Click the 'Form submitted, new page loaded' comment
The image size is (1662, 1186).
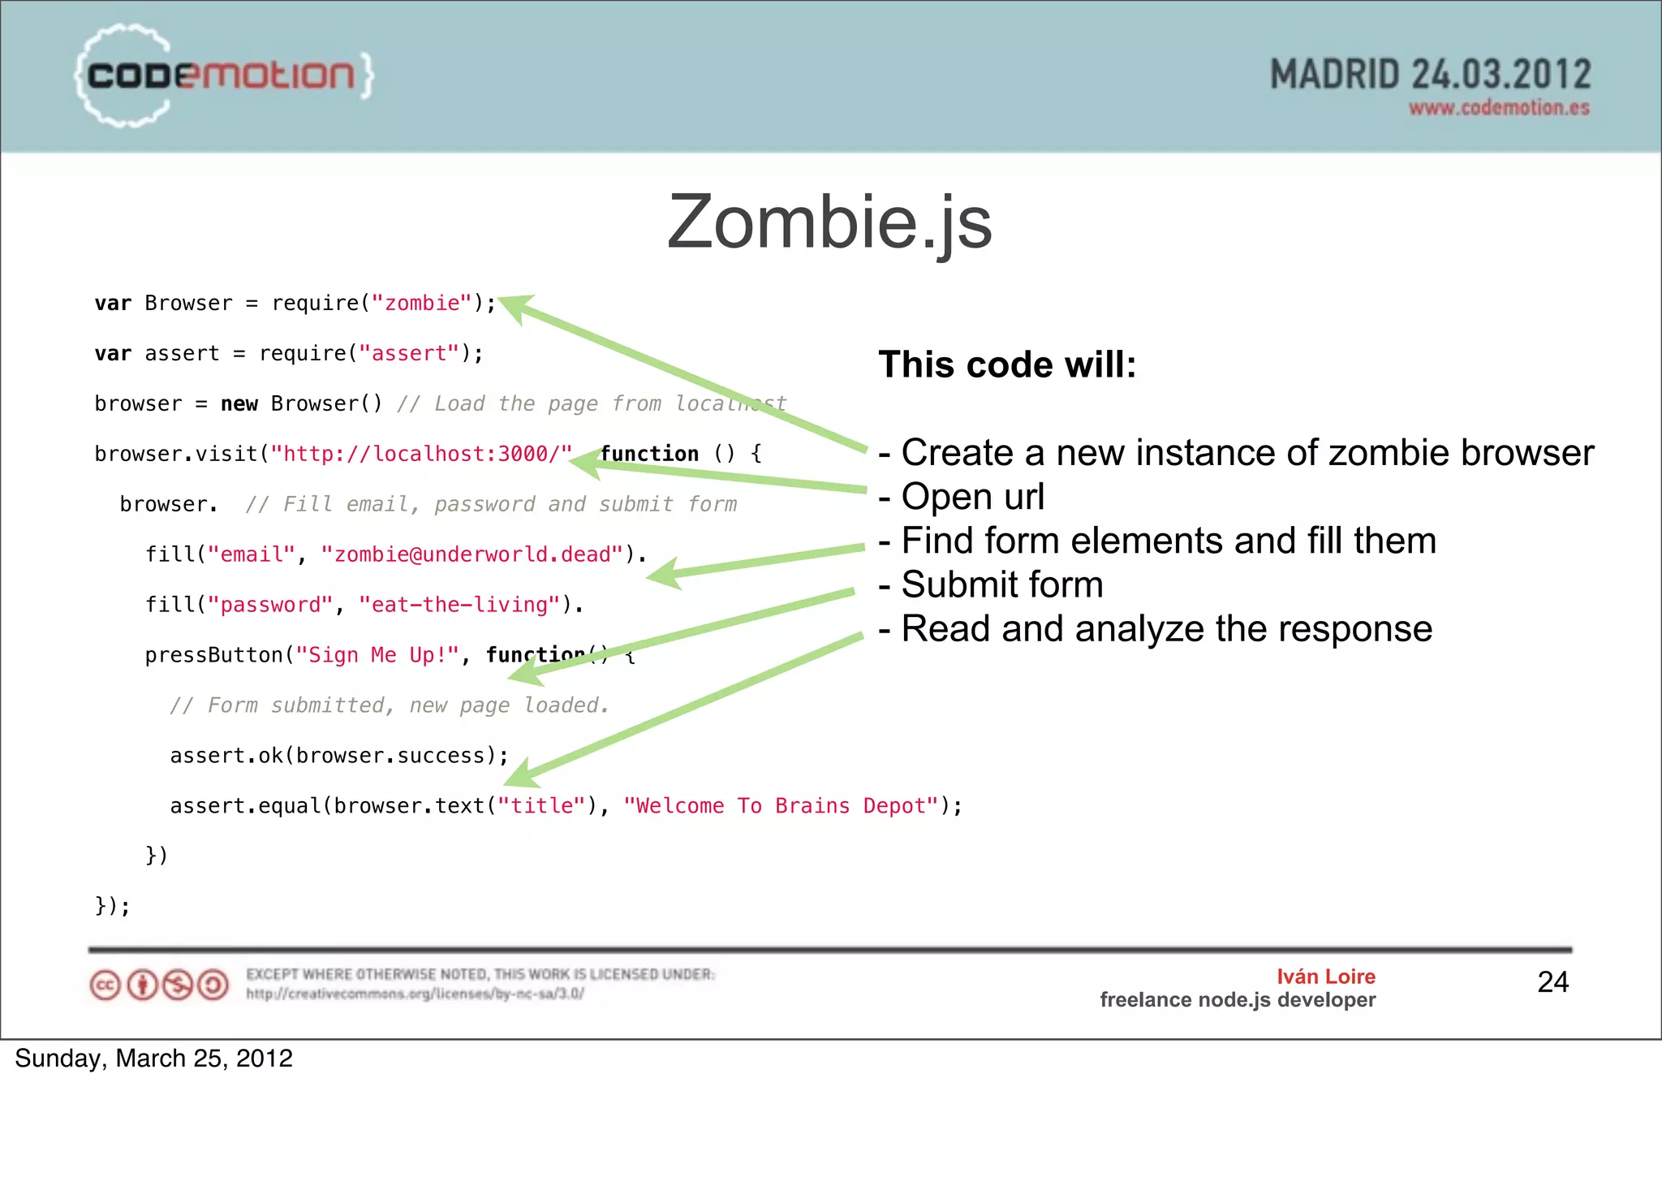click(390, 705)
